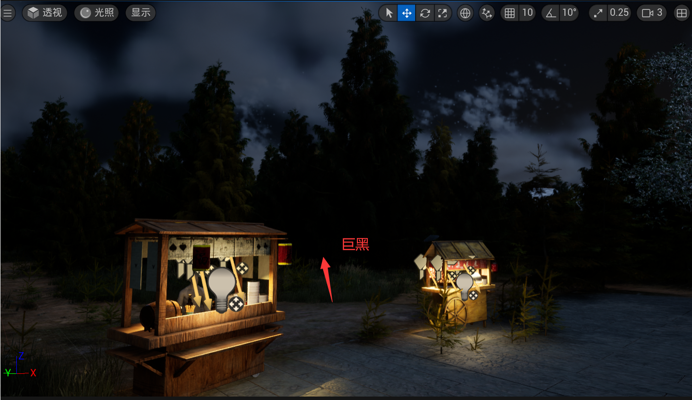This screenshot has width=692, height=400.
Task: Open viewport layout grid button
Action: coord(681,13)
